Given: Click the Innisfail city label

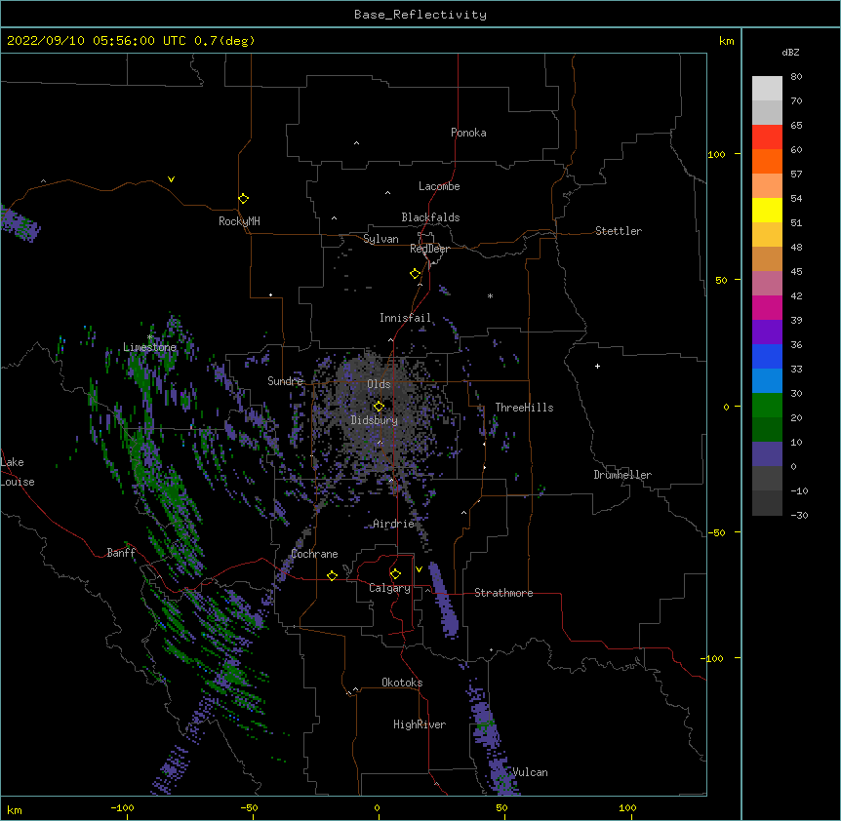Looking at the screenshot, I should pos(405,318).
